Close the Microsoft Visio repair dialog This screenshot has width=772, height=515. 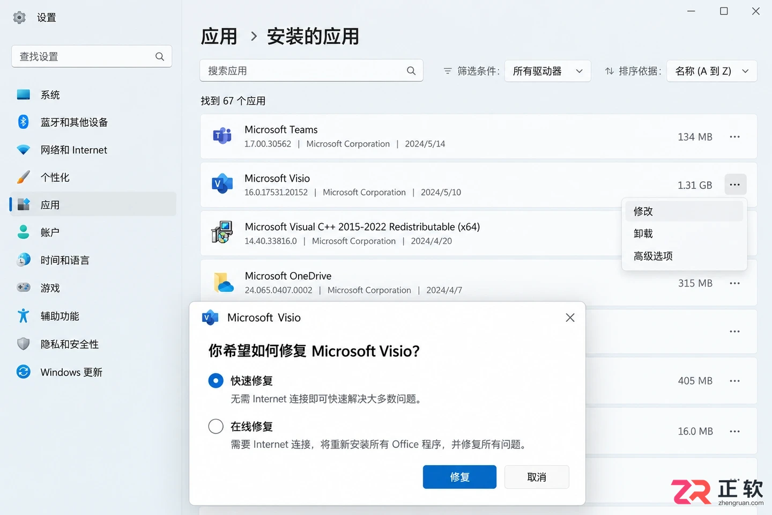[x=570, y=318]
